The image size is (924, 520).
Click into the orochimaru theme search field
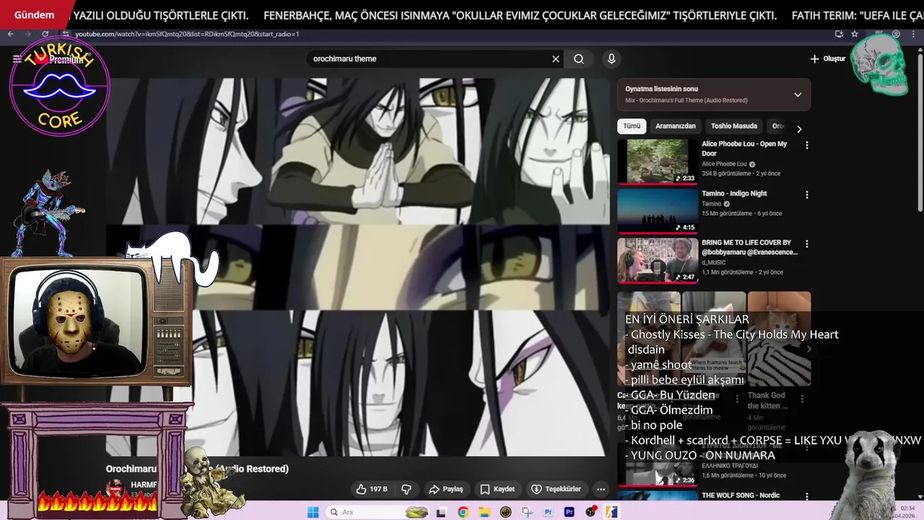[x=430, y=59]
